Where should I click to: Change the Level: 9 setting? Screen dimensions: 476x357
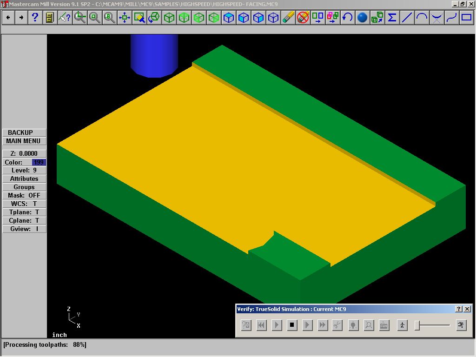pyautogui.click(x=24, y=170)
